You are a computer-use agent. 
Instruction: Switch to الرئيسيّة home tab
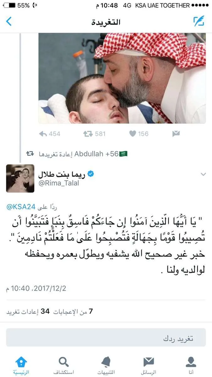point(21,365)
